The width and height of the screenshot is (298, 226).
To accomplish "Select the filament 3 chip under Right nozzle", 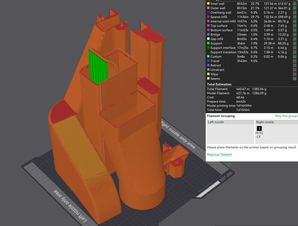I will coord(259,128).
